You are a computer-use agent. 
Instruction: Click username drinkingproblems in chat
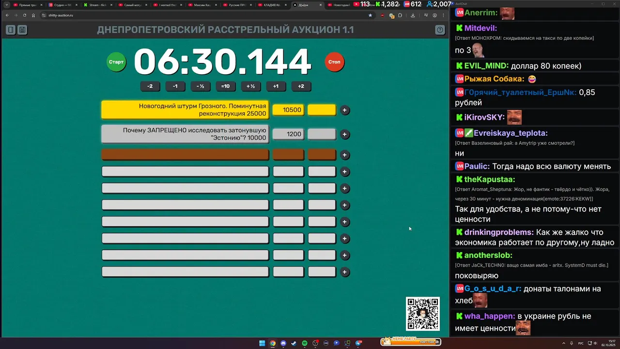pyautogui.click(x=498, y=232)
